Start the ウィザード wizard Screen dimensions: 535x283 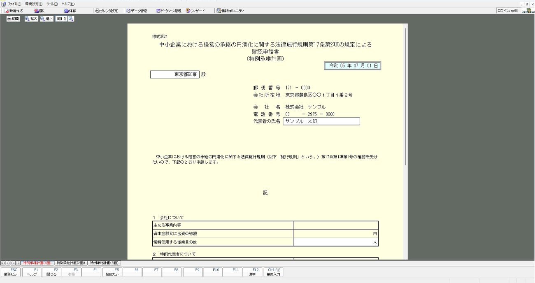click(x=195, y=11)
